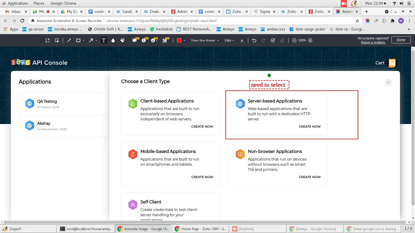Open the qa server bookmark
The image size is (415, 233).
[x=33, y=29]
